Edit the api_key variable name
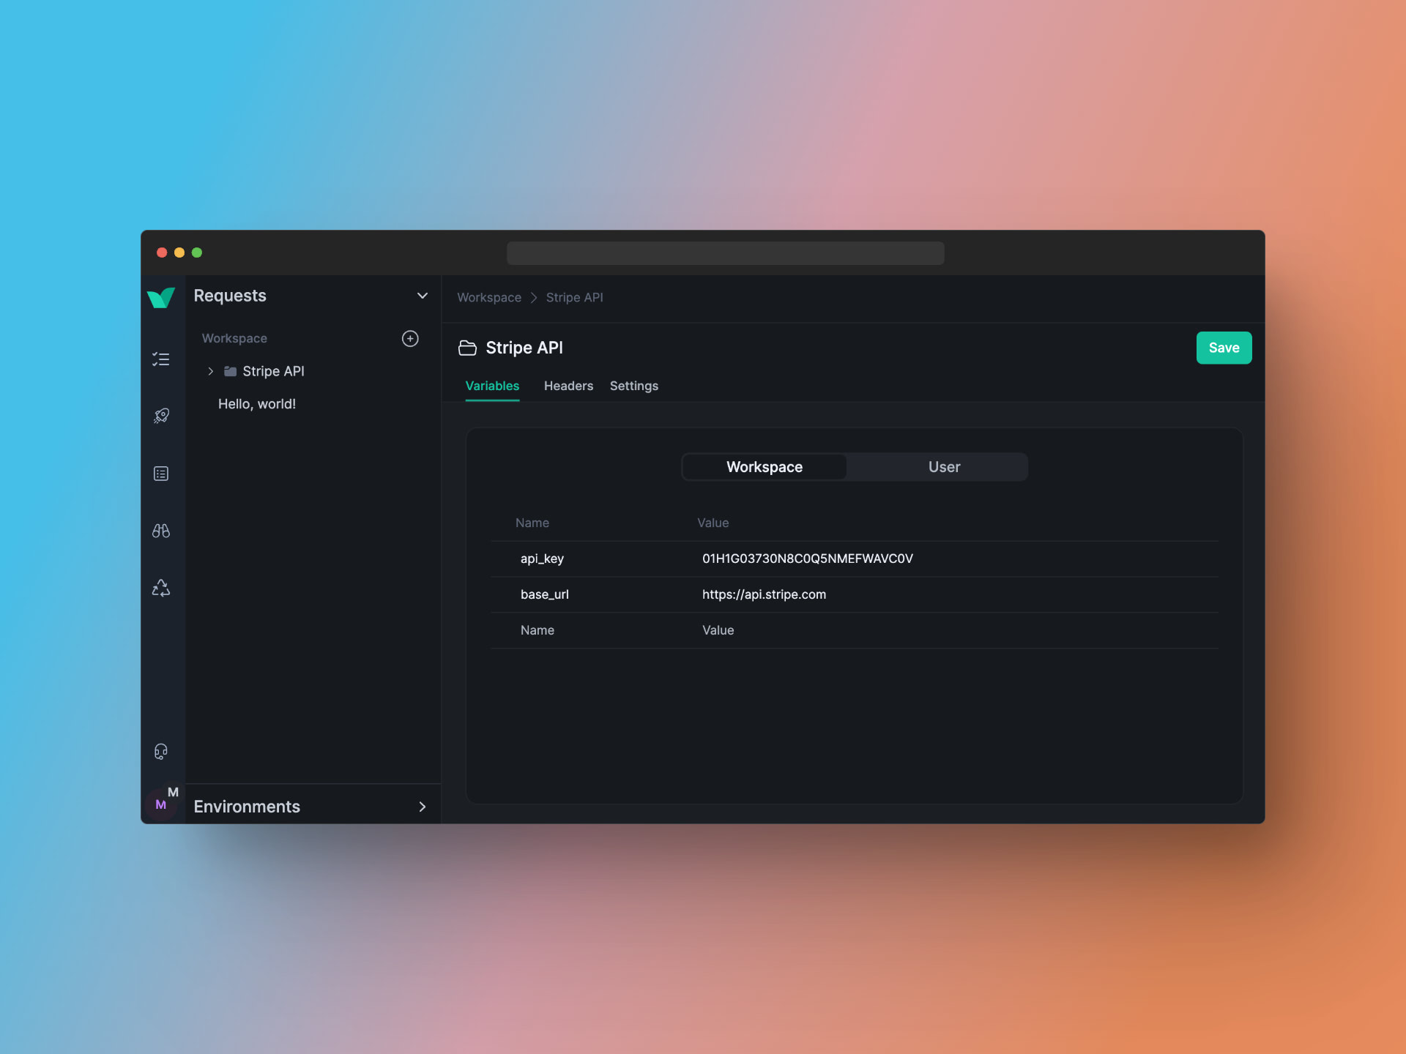This screenshot has height=1054, width=1406. 542,558
